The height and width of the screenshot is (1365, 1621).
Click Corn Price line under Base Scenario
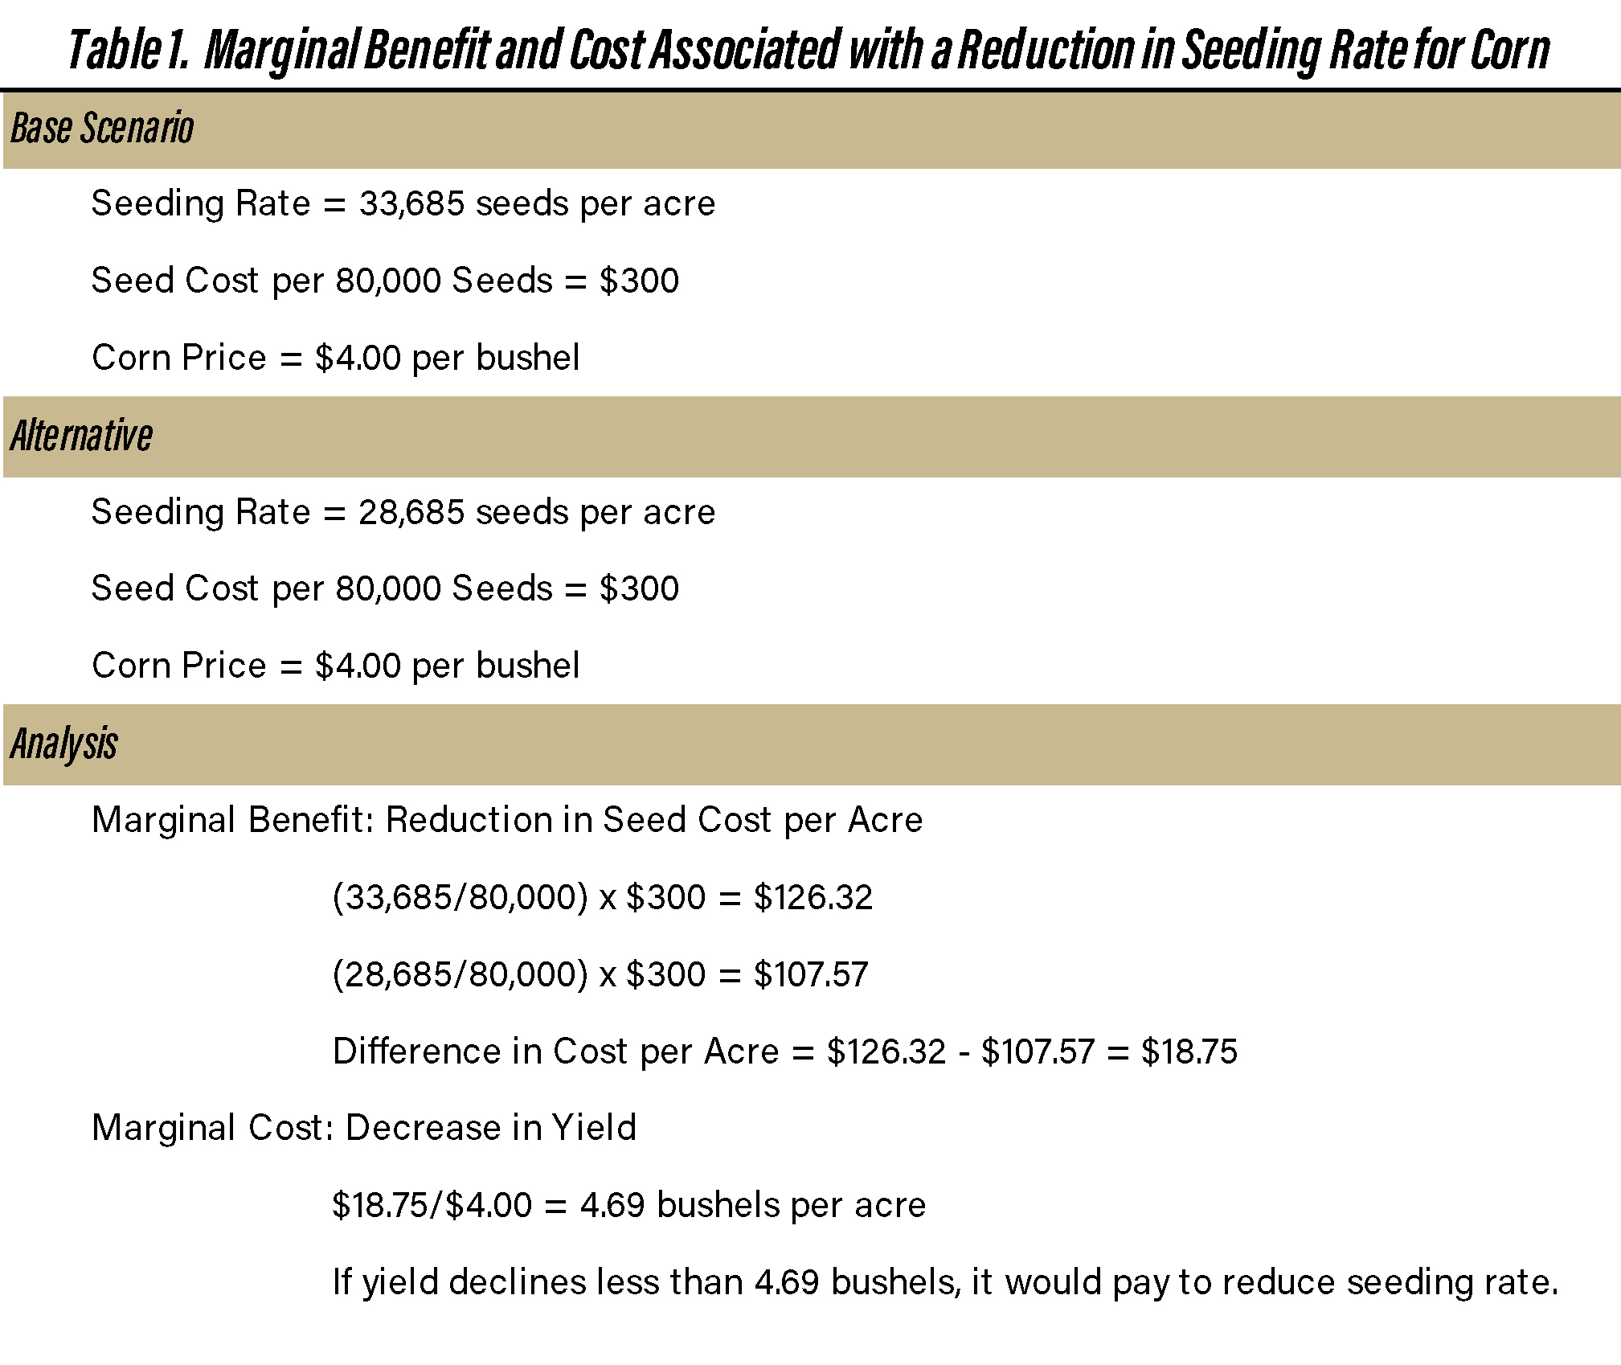pos(335,358)
